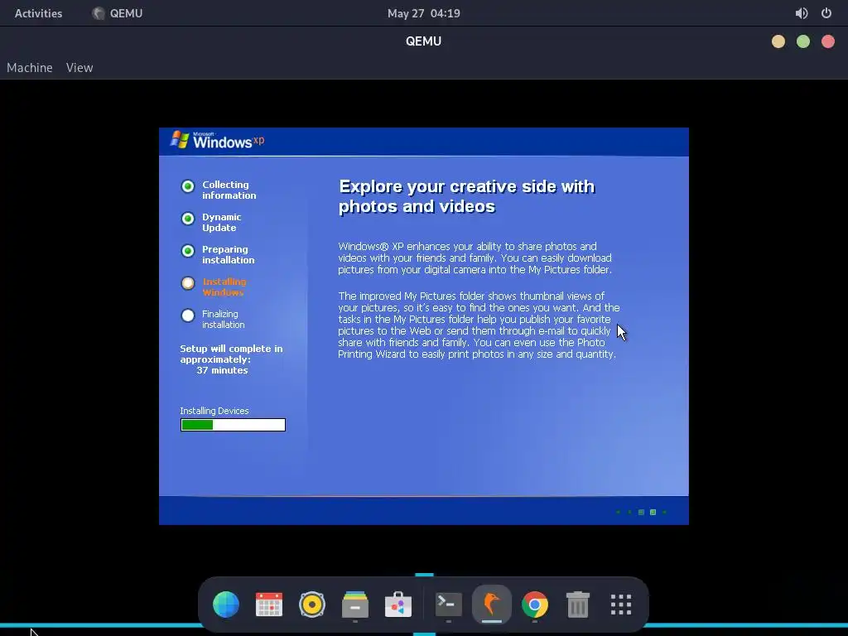The width and height of the screenshot is (848, 636).
Task: Click paragraph beginning "The improved My Pictures"
Action: click(x=479, y=325)
